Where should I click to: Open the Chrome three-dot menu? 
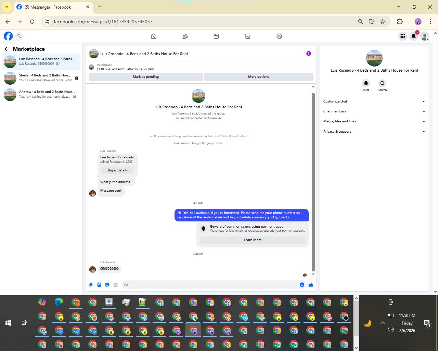tap(430, 22)
